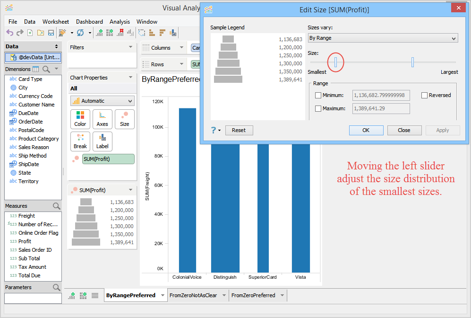Click the table view icon beside Dimensions
This screenshot has width=471, height=318.
(x=36, y=69)
